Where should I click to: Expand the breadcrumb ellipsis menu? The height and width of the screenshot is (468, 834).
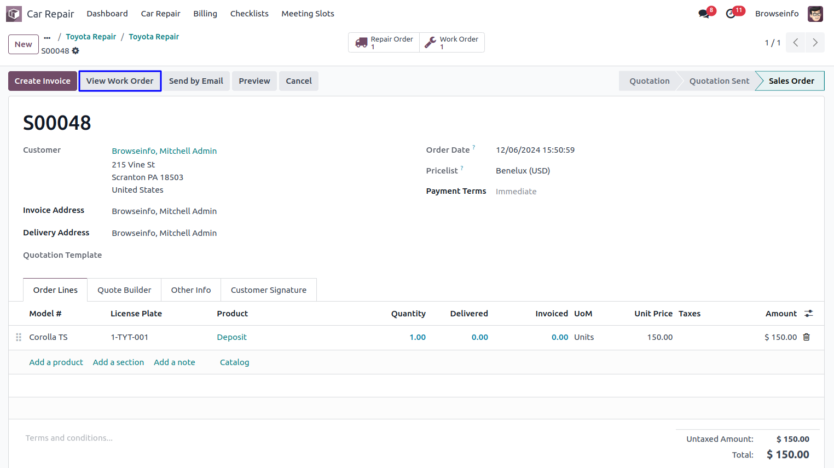tap(47, 37)
